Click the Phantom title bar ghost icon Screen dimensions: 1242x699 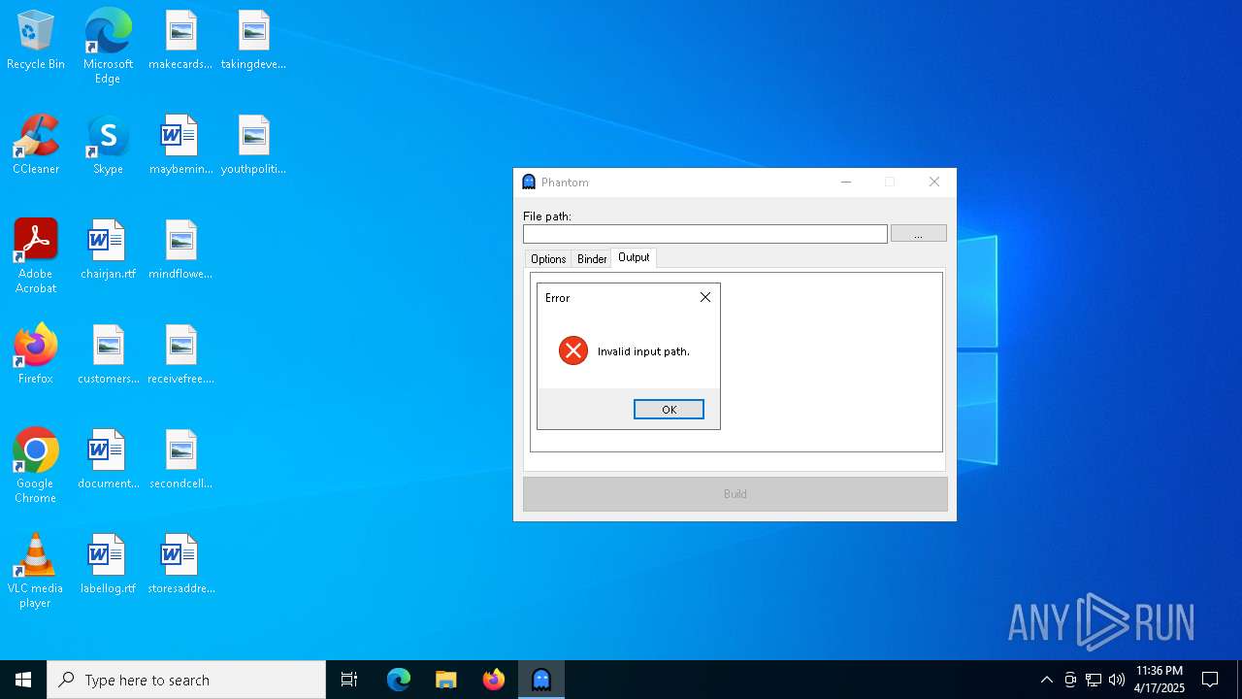(x=529, y=182)
